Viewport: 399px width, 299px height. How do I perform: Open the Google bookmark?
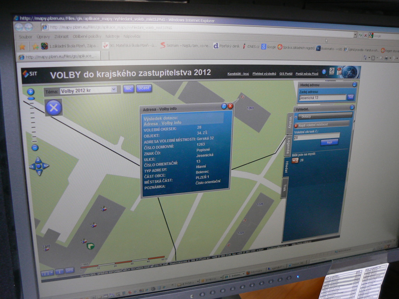pos(269,47)
